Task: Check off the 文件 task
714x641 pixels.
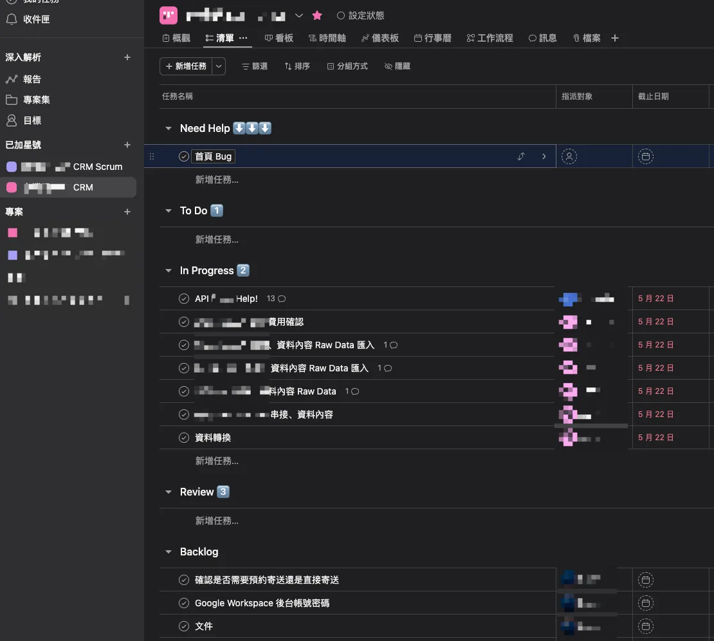Action: 184,626
